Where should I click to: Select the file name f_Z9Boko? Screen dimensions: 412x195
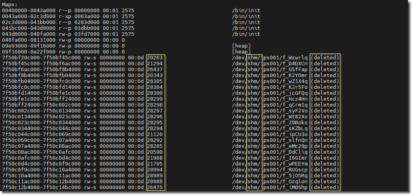(295, 123)
